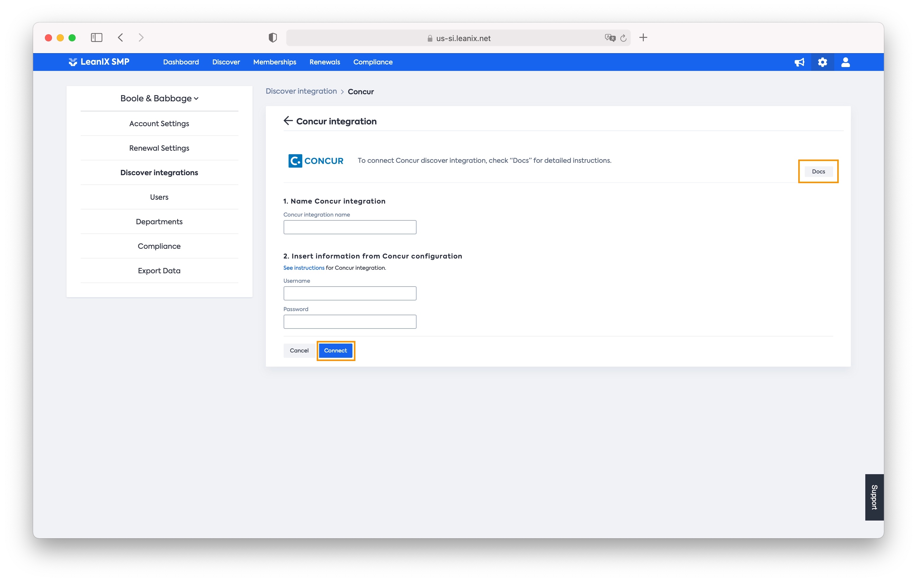
Task: Reload the page with refresh icon
Action: [x=623, y=38]
